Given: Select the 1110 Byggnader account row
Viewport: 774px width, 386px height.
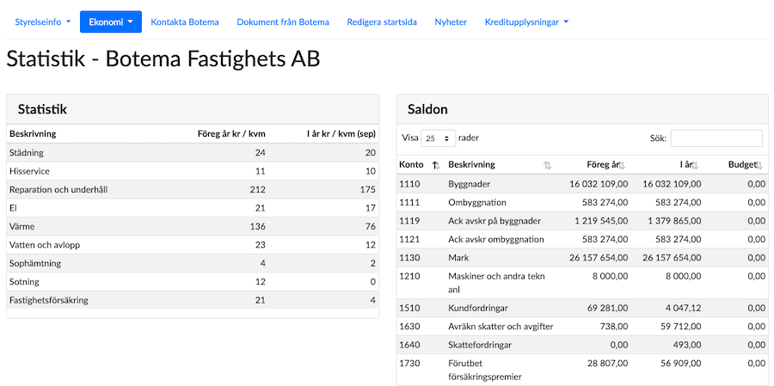Looking at the screenshot, I should [x=581, y=184].
